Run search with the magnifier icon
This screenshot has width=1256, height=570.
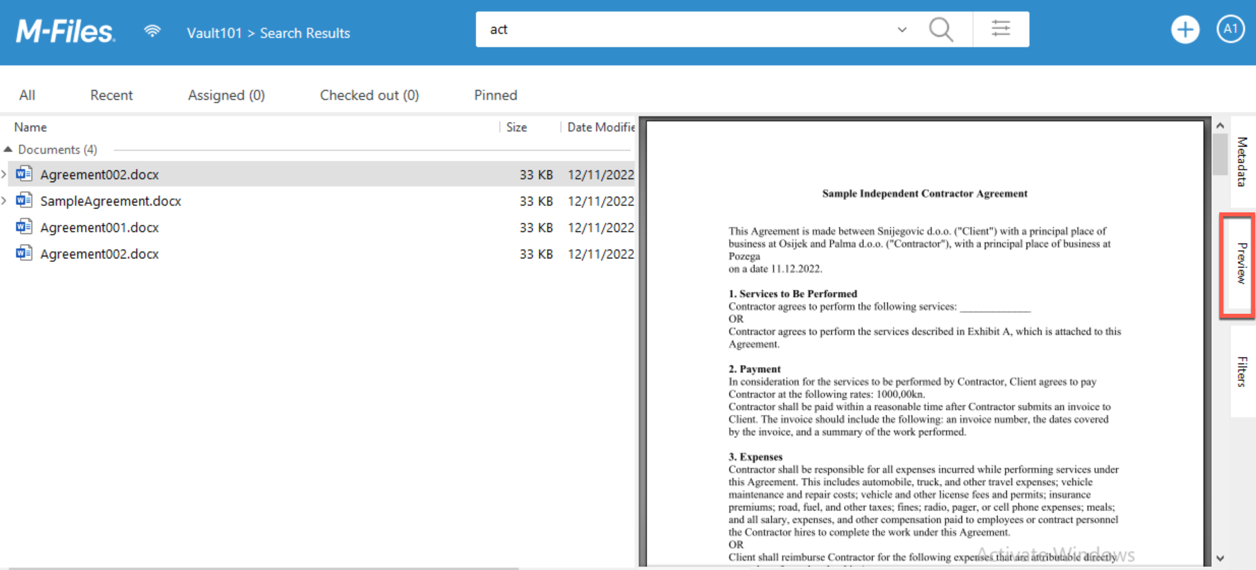(940, 30)
